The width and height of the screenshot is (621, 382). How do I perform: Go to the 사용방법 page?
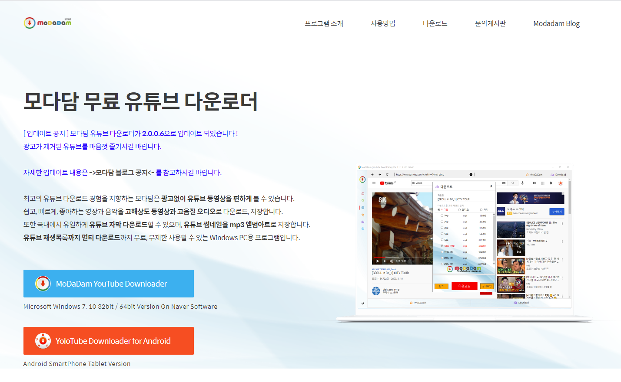pyautogui.click(x=383, y=23)
